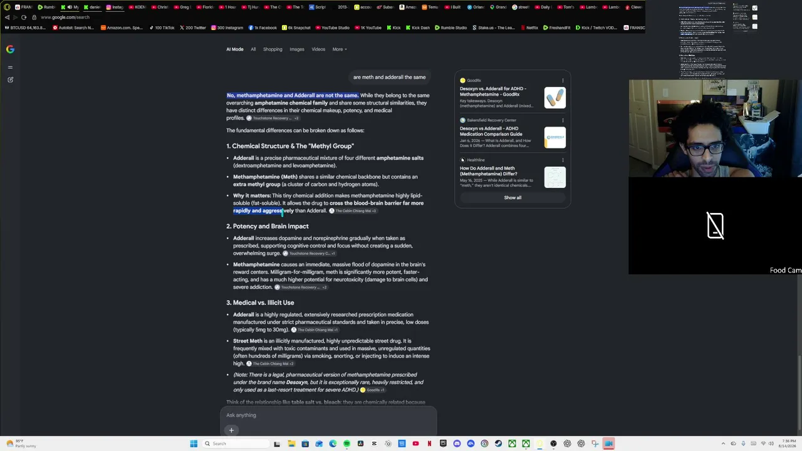
Task: Open the GoodRx pill thumbnail image
Action: coord(555,98)
